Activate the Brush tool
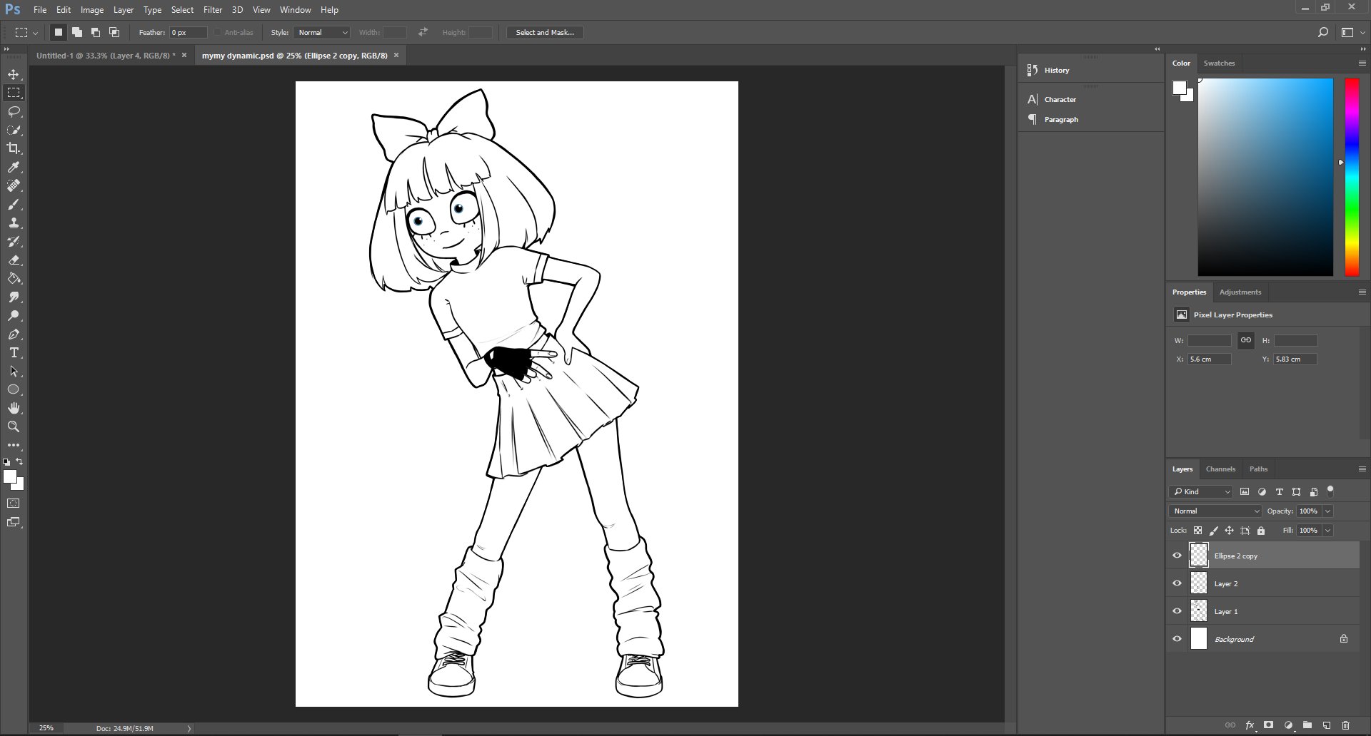Image resolution: width=1371 pixels, height=736 pixels. (x=14, y=205)
